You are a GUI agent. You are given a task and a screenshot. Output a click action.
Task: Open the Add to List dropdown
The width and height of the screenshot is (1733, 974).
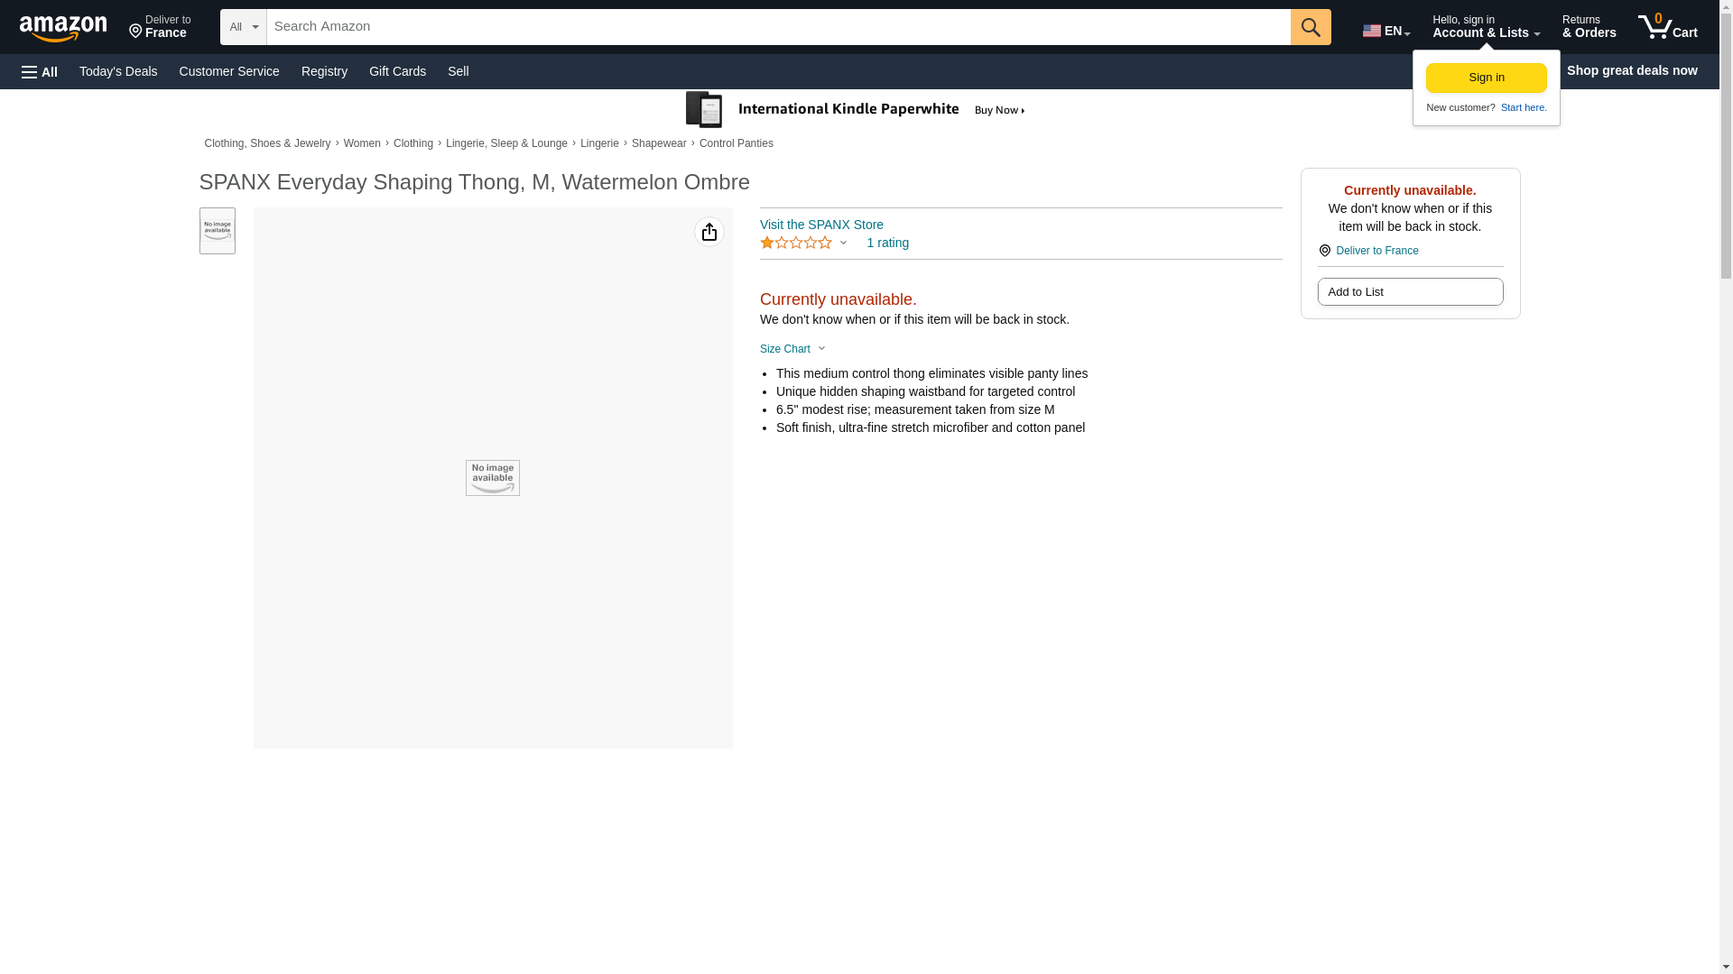[1409, 292]
